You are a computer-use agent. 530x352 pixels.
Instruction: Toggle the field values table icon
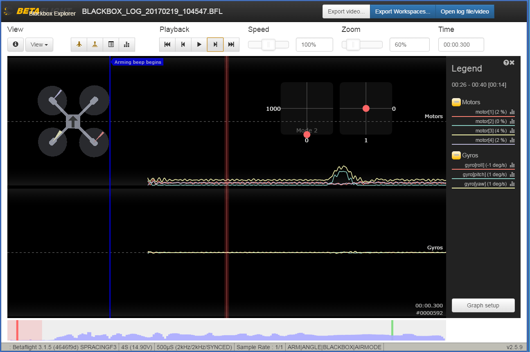pos(111,45)
